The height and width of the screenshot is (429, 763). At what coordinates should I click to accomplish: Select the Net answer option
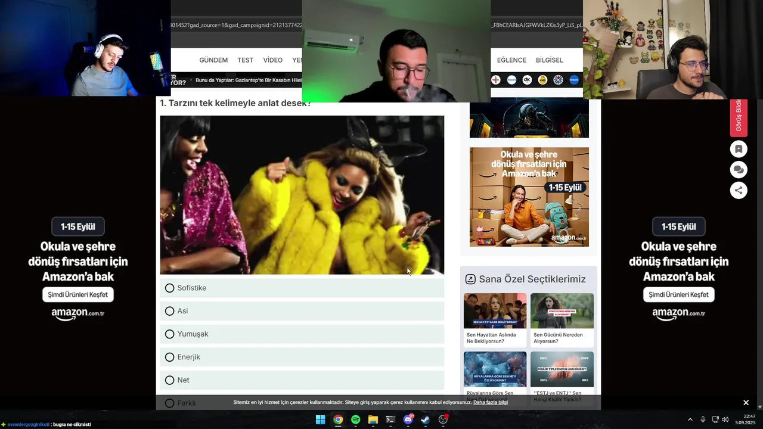click(x=302, y=380)
